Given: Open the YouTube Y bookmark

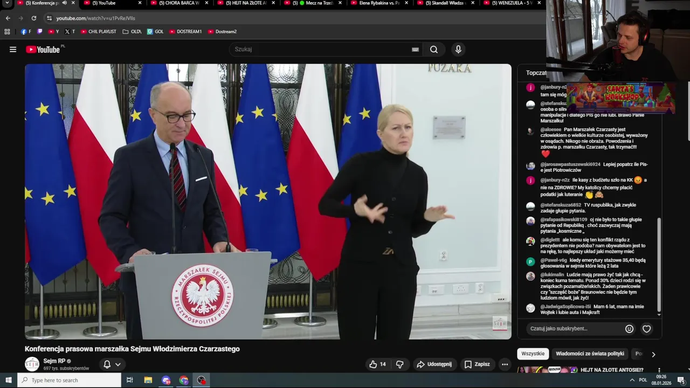Looking at the screenshot, I should pos(53,32).
